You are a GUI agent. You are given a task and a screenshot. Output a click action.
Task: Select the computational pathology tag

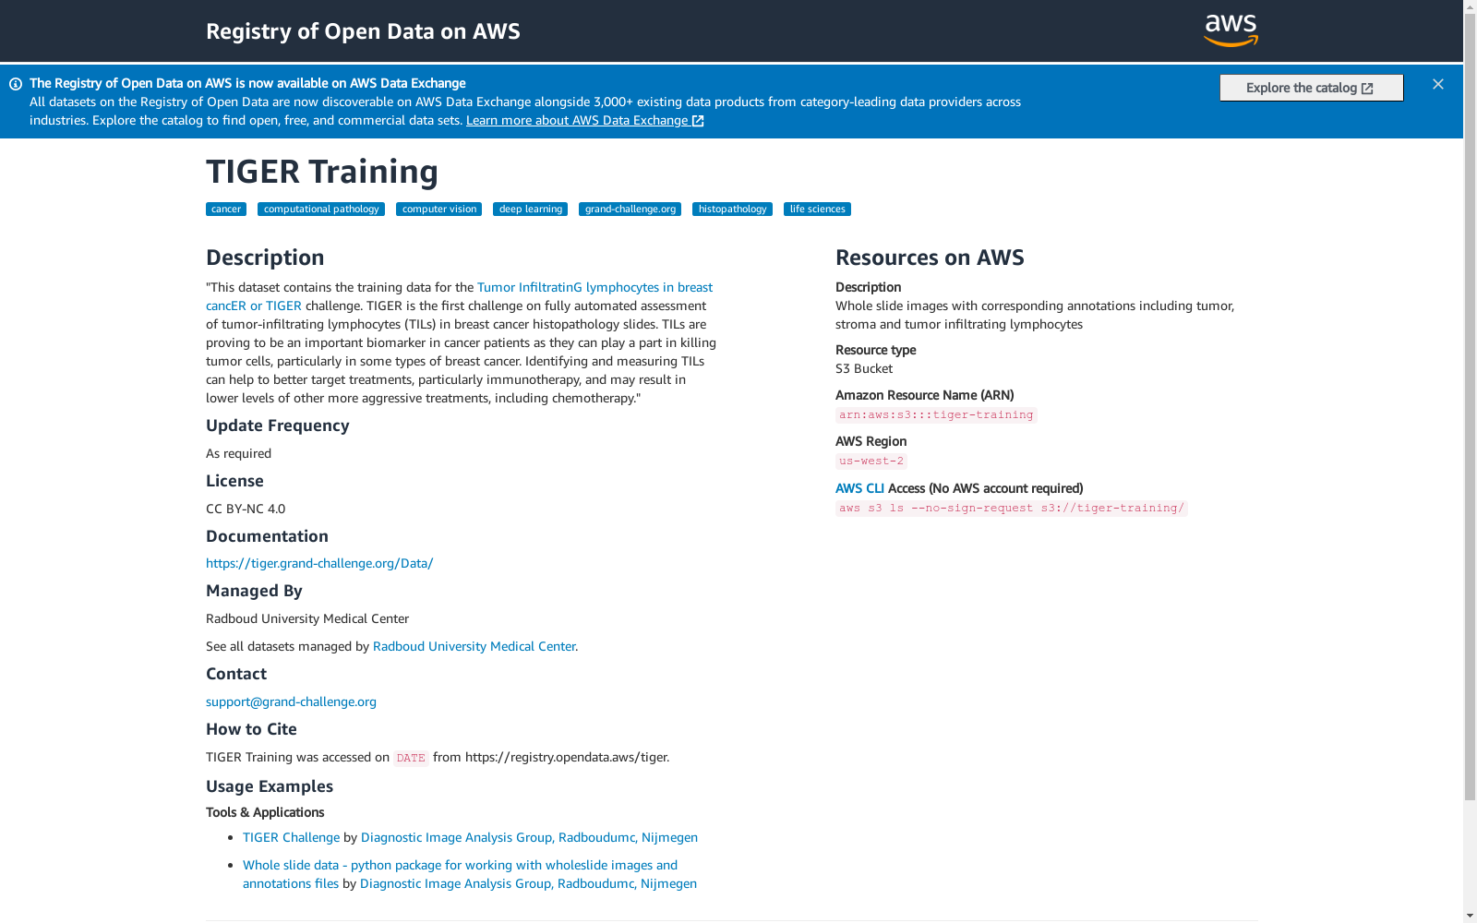click(321, 210)
